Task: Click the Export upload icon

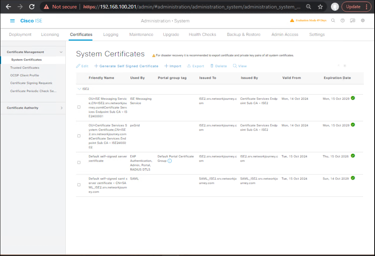Action: (x=189, y=66)
